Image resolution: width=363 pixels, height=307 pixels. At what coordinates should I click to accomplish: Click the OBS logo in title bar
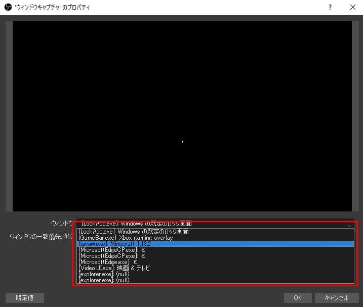pyautogui.click(x=8, y=8)
